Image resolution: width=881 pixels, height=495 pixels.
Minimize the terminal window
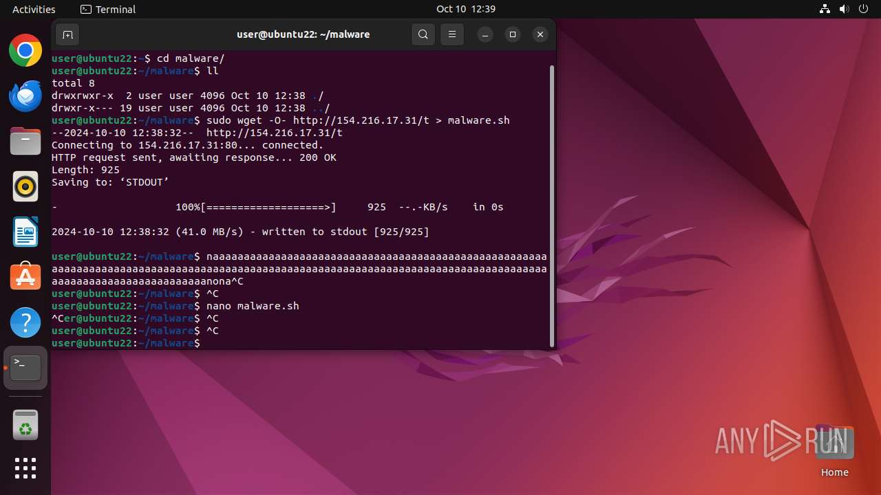click(x=485, y=34)
